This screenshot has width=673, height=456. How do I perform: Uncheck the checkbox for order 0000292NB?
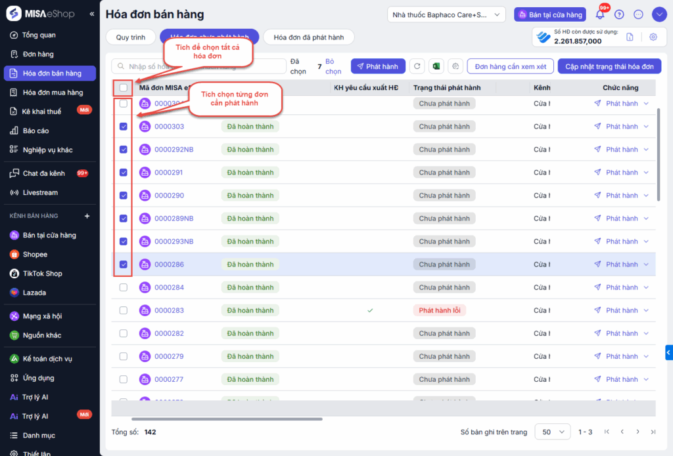124,150
